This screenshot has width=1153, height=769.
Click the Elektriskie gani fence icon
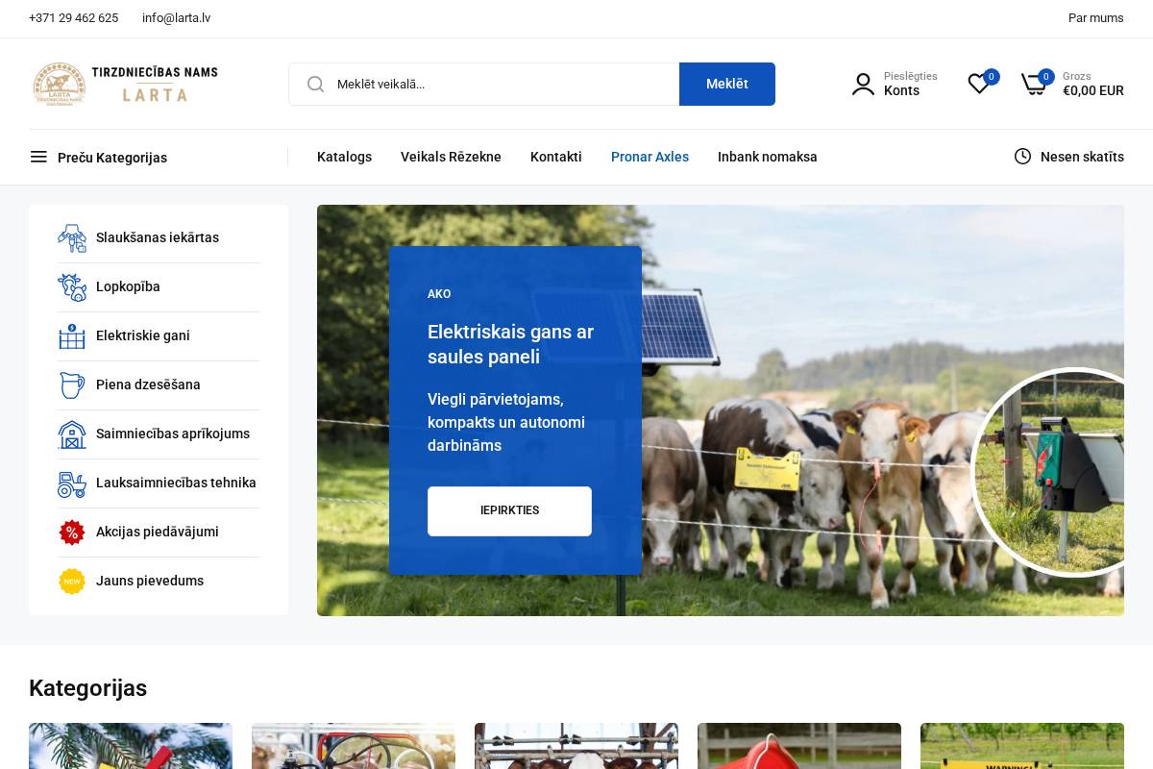click(x=72, y=336)
